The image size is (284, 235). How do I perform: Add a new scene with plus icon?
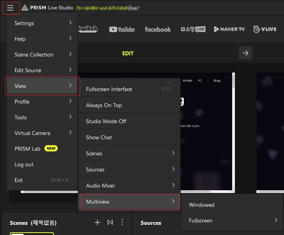click(x=97, y=222)
